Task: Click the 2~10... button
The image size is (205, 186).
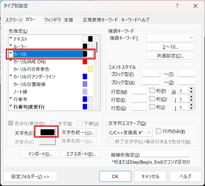Action: [x=170, y=47]
